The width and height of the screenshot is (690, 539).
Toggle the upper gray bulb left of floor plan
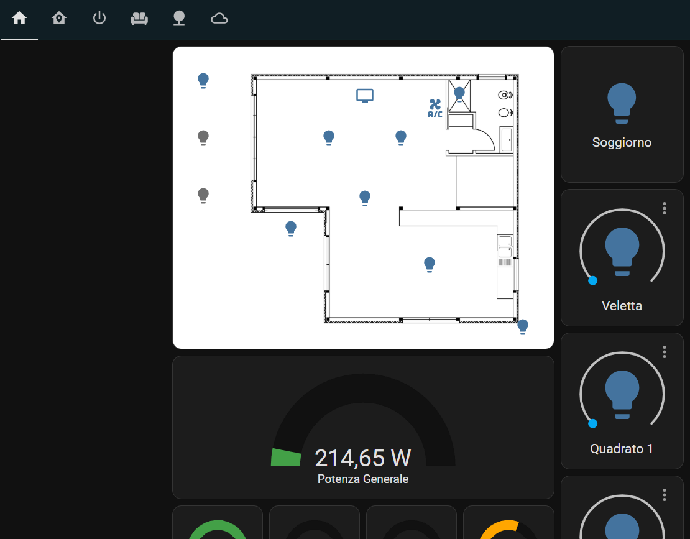[203, 138]
